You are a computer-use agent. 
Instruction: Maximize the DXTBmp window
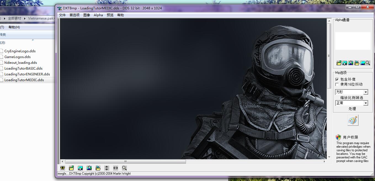357,7
